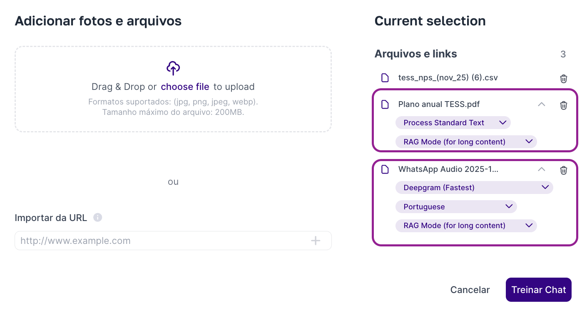Collapse the Plano anual TESS.pdf options
Screen dimensions: 587x318
click(541, 104)
